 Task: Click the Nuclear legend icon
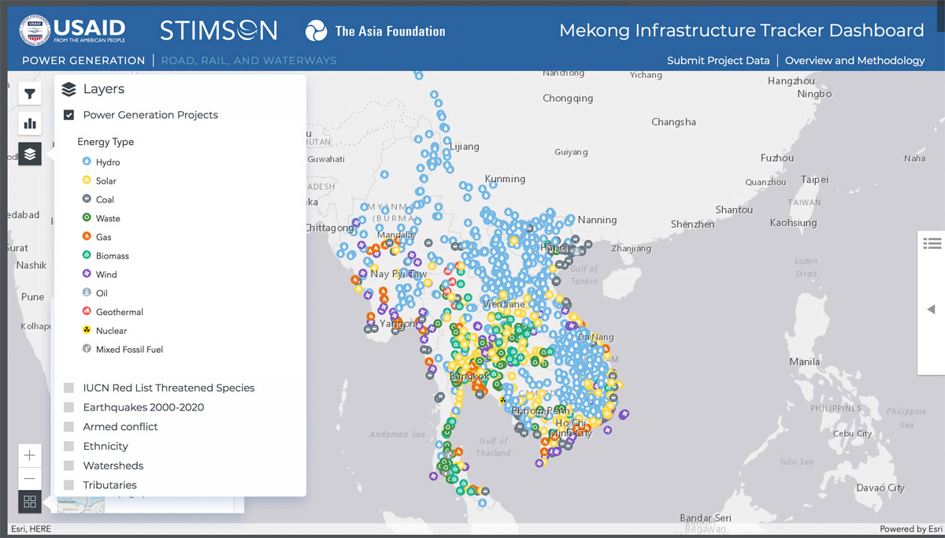pyautogui.click(x=87, y=331)
